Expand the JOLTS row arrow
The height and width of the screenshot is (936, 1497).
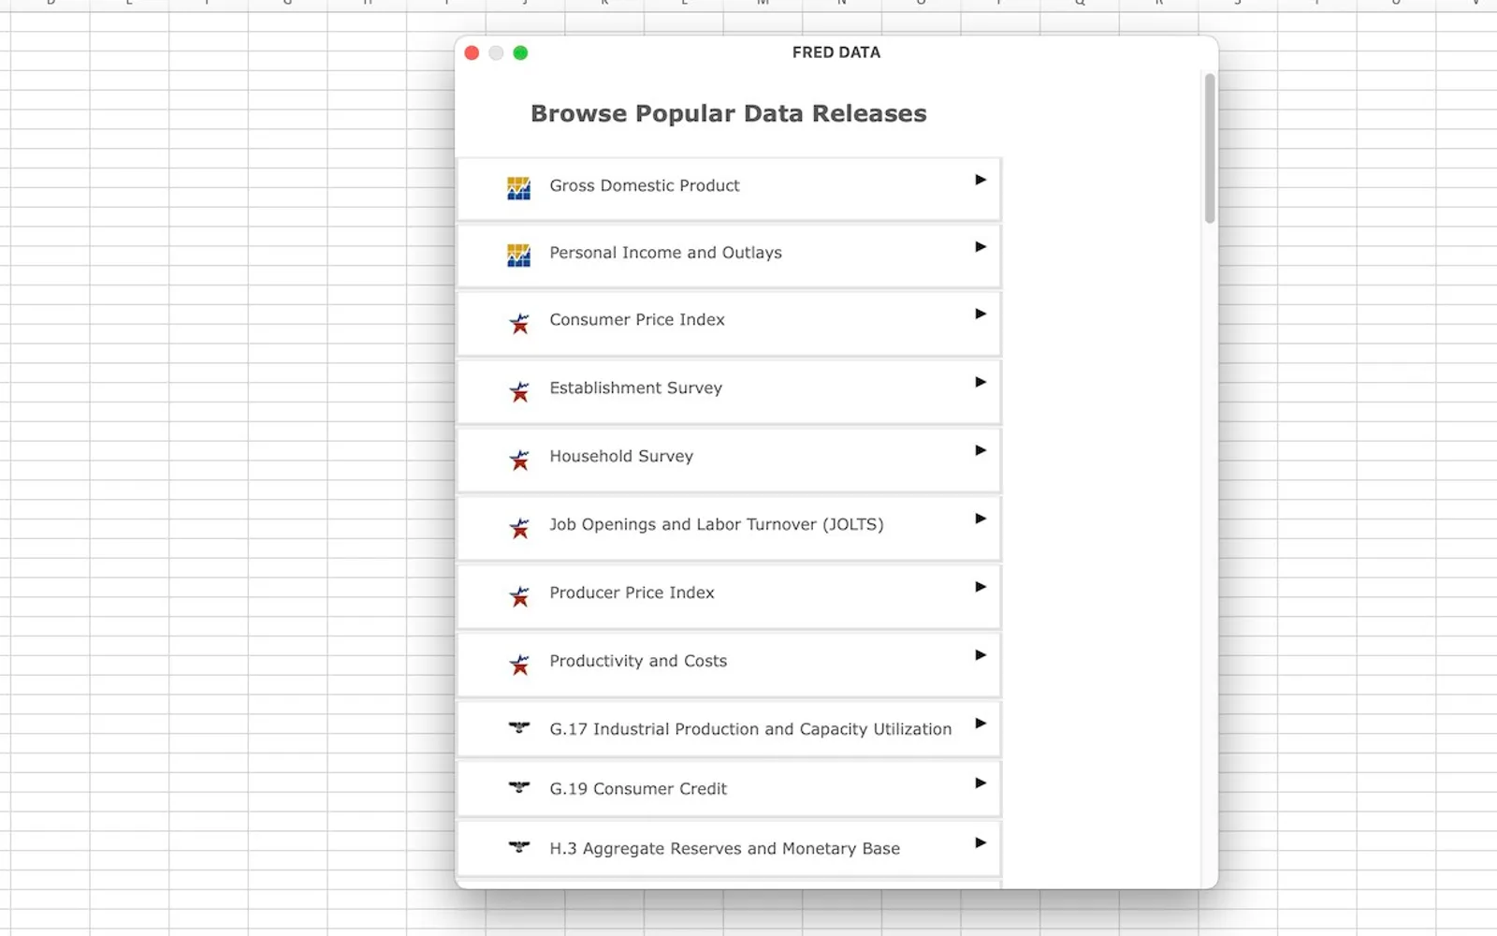point(981,519)
